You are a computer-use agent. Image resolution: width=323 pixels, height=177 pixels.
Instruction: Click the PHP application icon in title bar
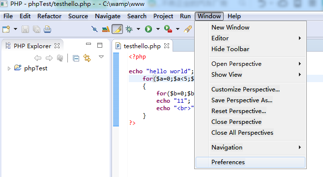(3, 4)
